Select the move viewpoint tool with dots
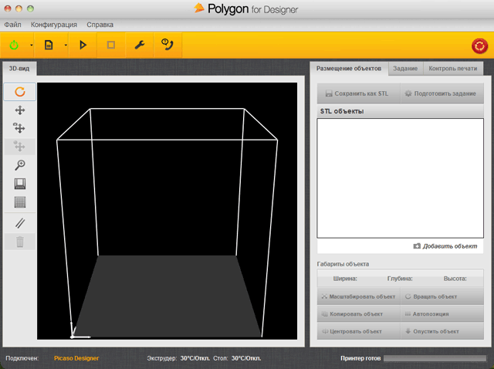494x369 pixels. pyautogui.click(x=19, y=128)
